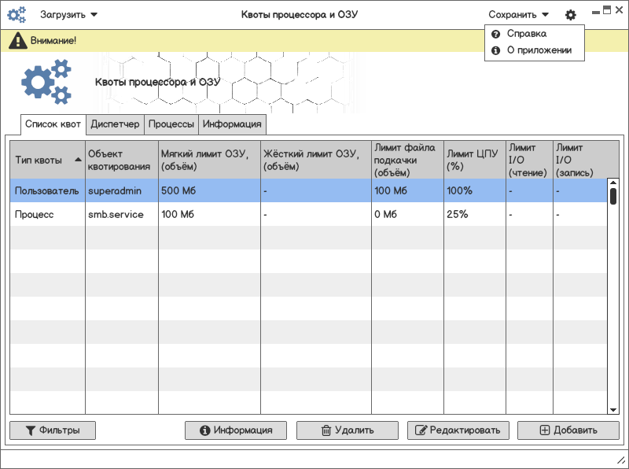Expand the Сохранить dropdown
Viewport: 629px width, 469px height.
(x=518, y=15)
